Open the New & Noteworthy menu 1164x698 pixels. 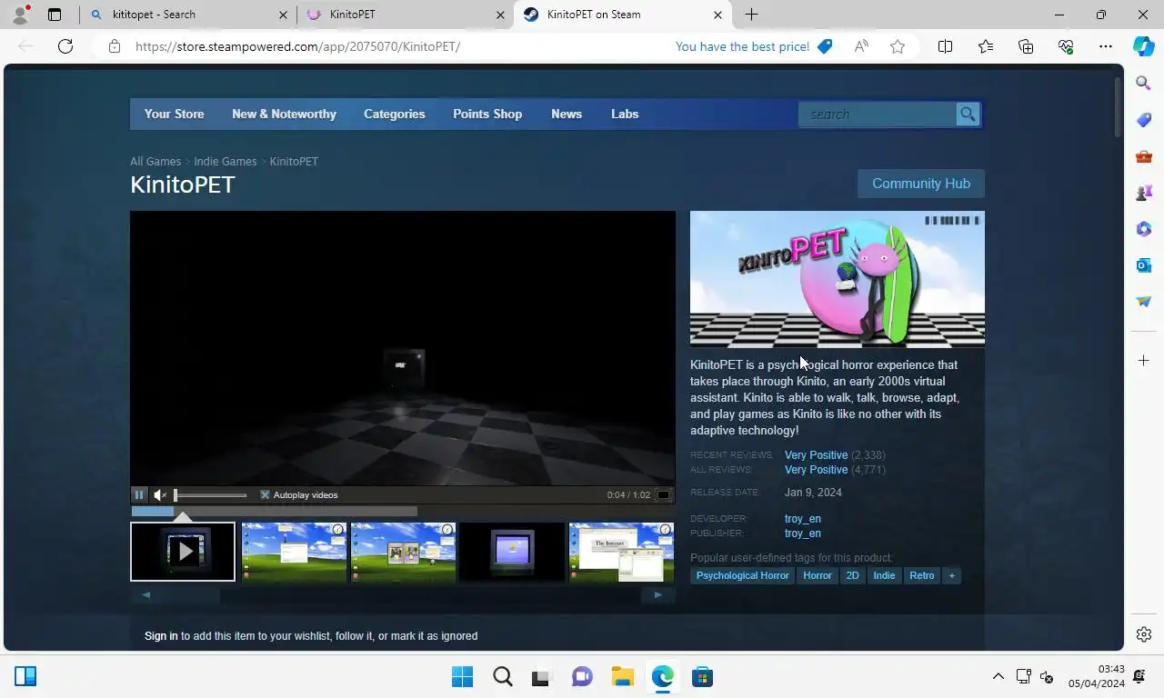click(x=284, y=114)
